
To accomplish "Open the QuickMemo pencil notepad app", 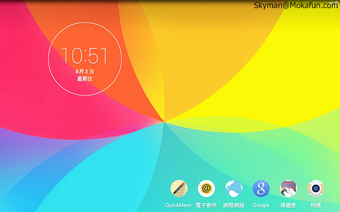I will click(179, 188).
